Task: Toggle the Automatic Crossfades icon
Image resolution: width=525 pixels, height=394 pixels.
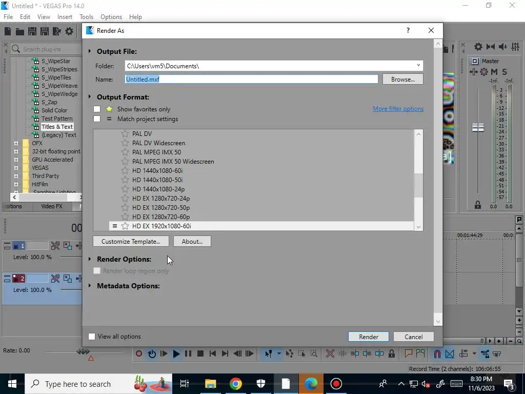Action: (450, 353)
